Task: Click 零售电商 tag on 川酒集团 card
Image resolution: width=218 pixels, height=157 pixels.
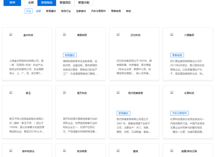Action: [177, 55]
